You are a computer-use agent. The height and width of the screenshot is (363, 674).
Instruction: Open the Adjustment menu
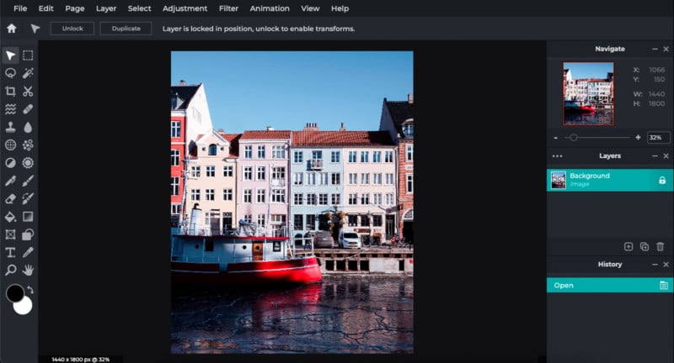pos(185,8)
